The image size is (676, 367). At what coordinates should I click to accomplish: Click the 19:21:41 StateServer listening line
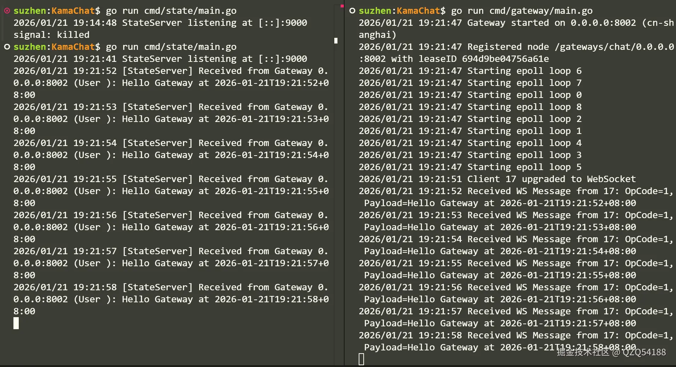160,59
